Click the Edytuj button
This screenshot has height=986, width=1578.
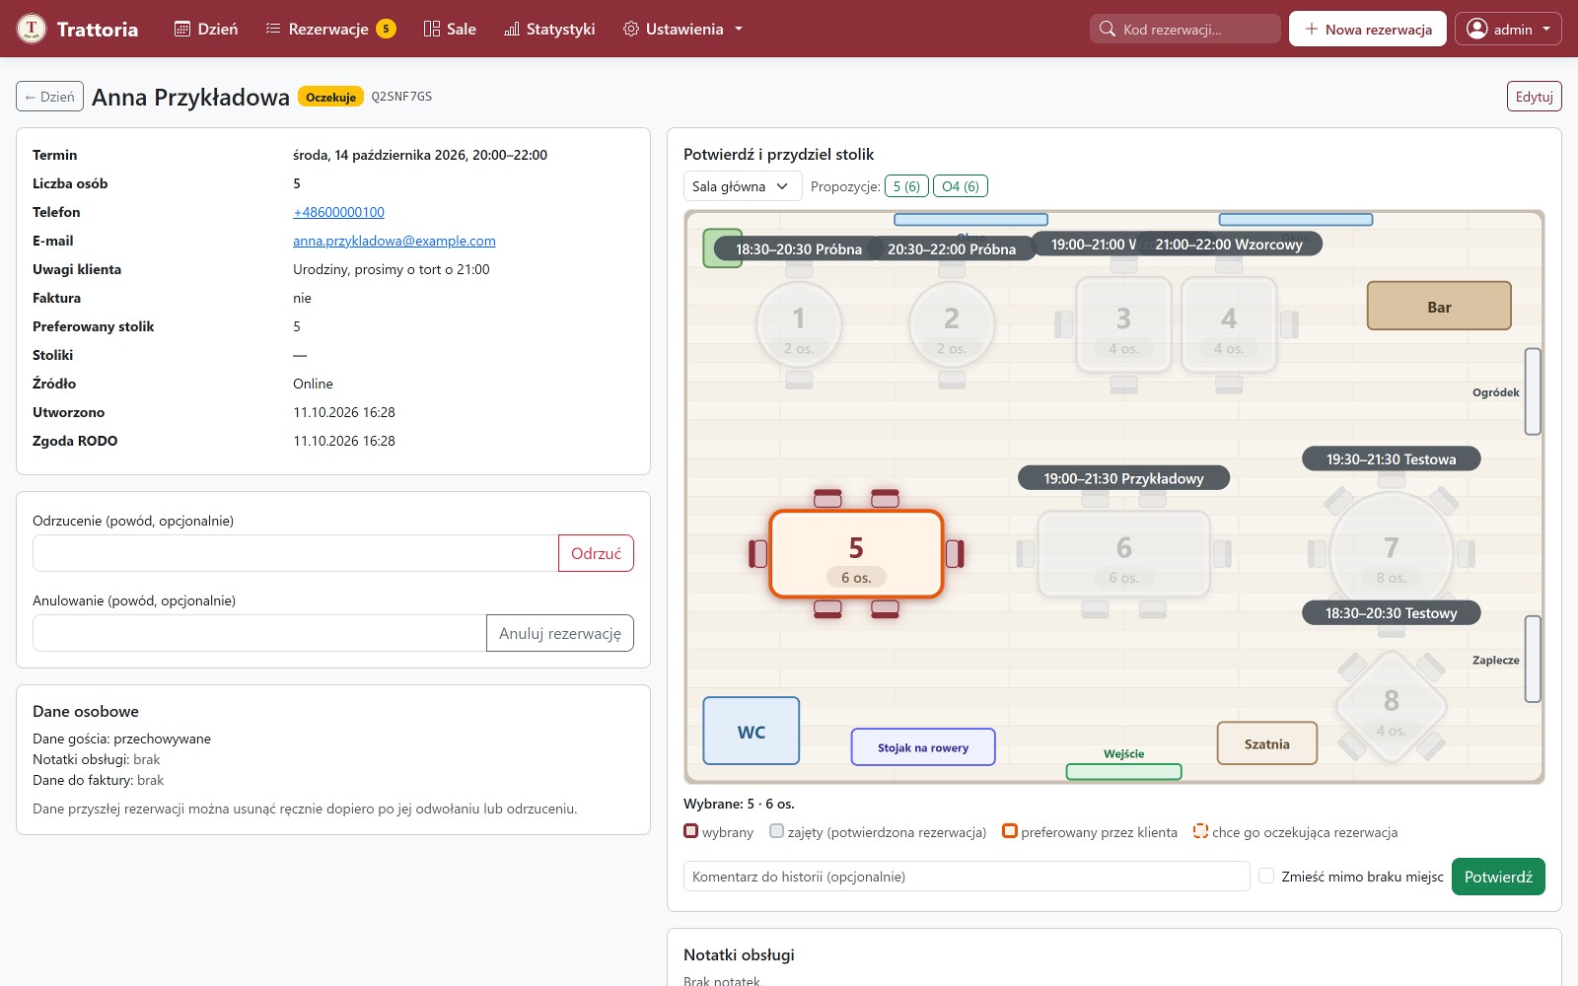point(1534,97)
